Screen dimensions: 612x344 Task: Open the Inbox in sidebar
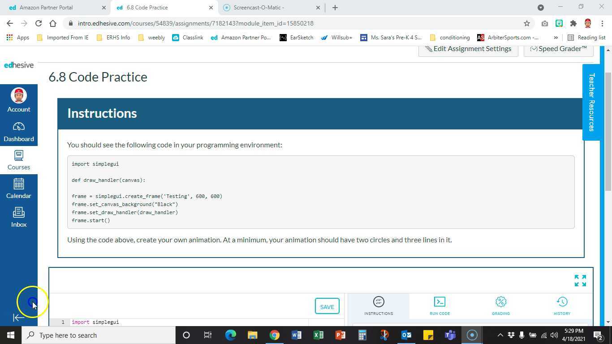pos(19,217)
